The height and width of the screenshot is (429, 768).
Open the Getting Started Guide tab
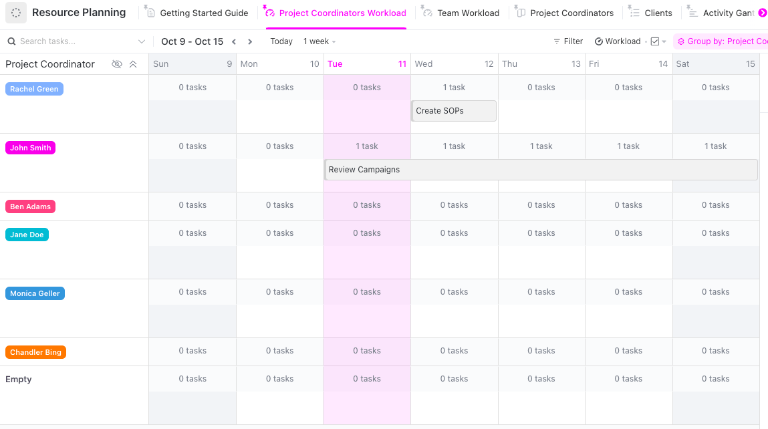coord(203,13)
